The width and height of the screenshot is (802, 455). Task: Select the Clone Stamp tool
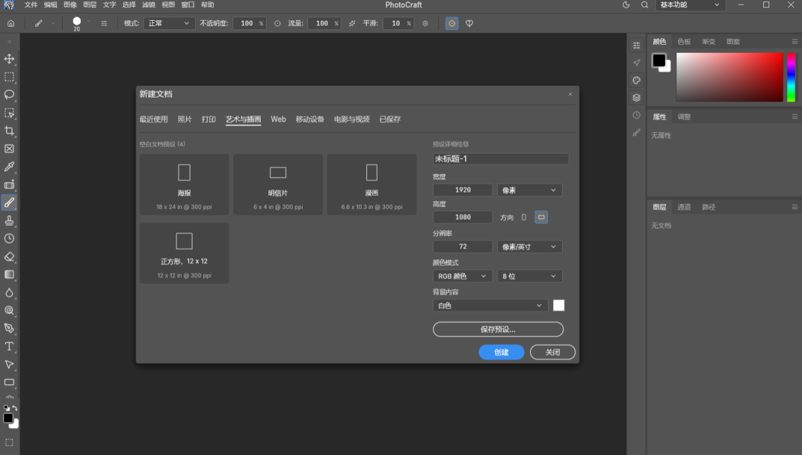coord(9,220)
